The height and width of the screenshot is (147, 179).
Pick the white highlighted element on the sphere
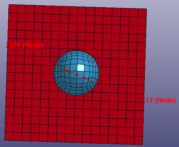81,68
